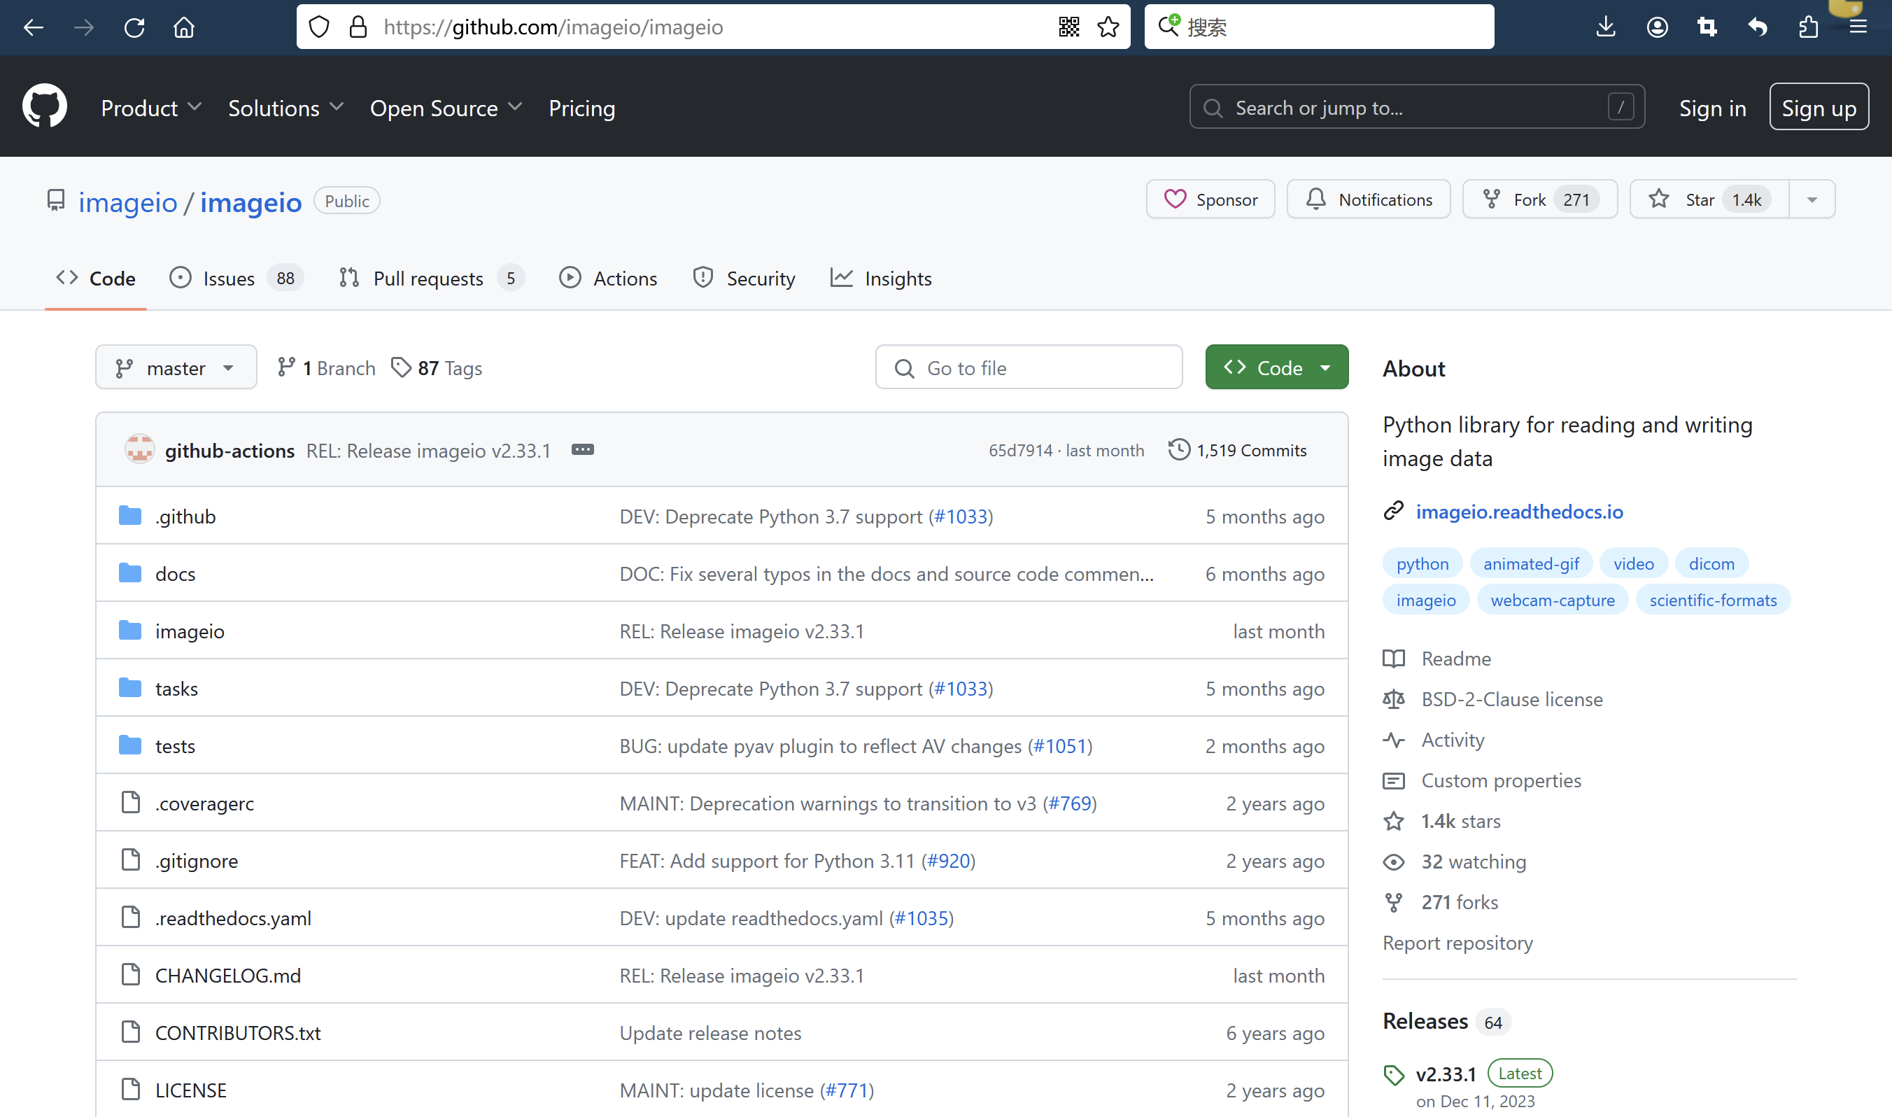Click the webcam-capture topic tag
This screenshot has height=1117, width=1892.
(x=1552, y=600)
